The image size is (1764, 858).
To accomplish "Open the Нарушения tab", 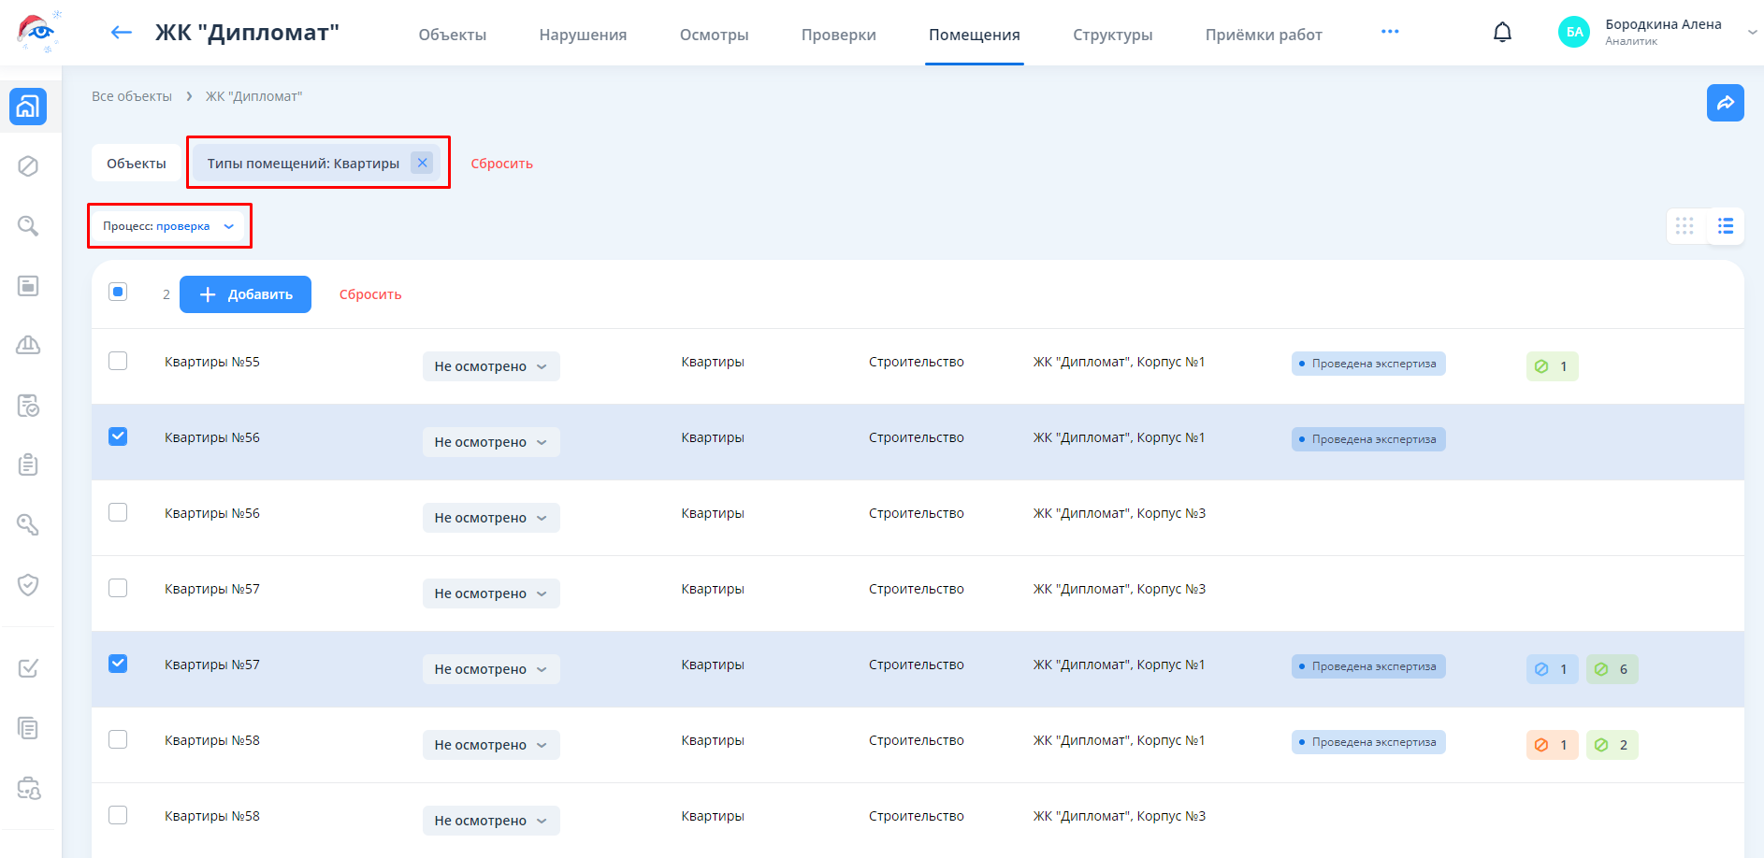I will click(x=583, y=35).
